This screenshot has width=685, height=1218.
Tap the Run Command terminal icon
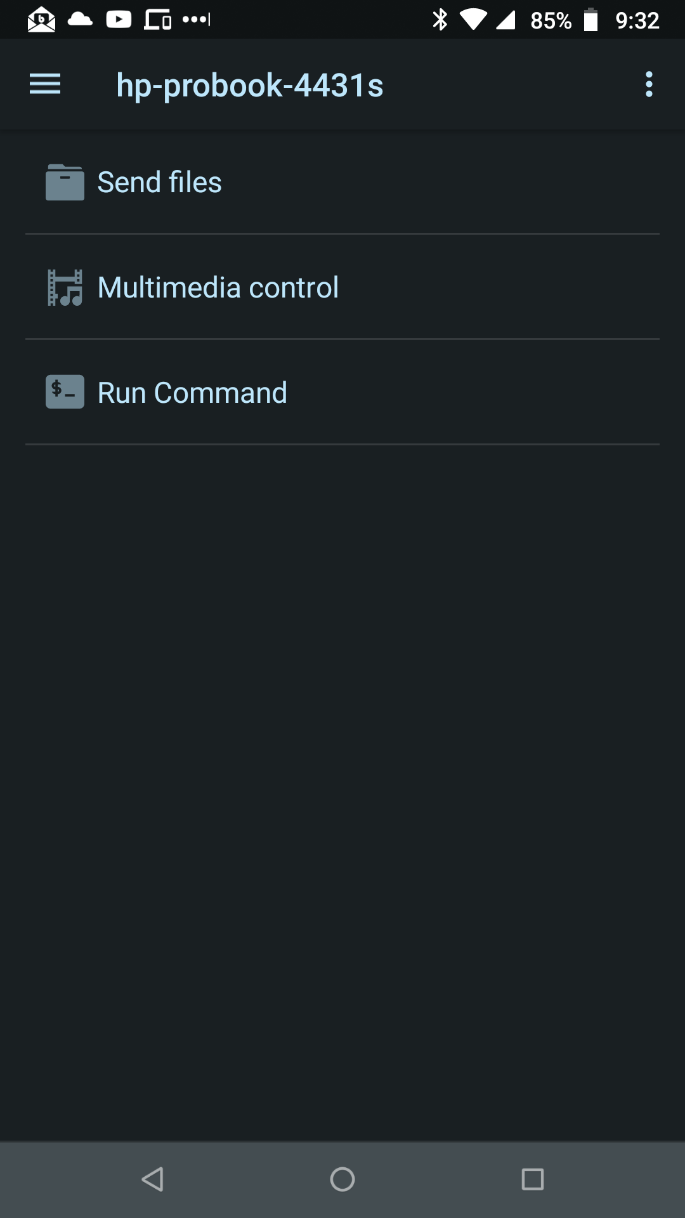65,393
